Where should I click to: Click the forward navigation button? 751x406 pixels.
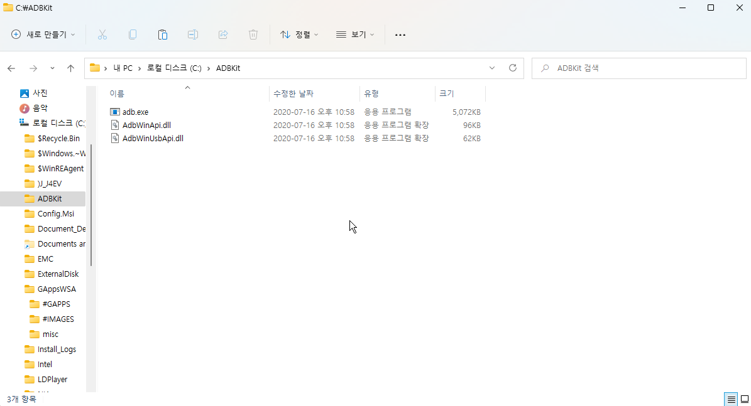(x=33, y=68)
